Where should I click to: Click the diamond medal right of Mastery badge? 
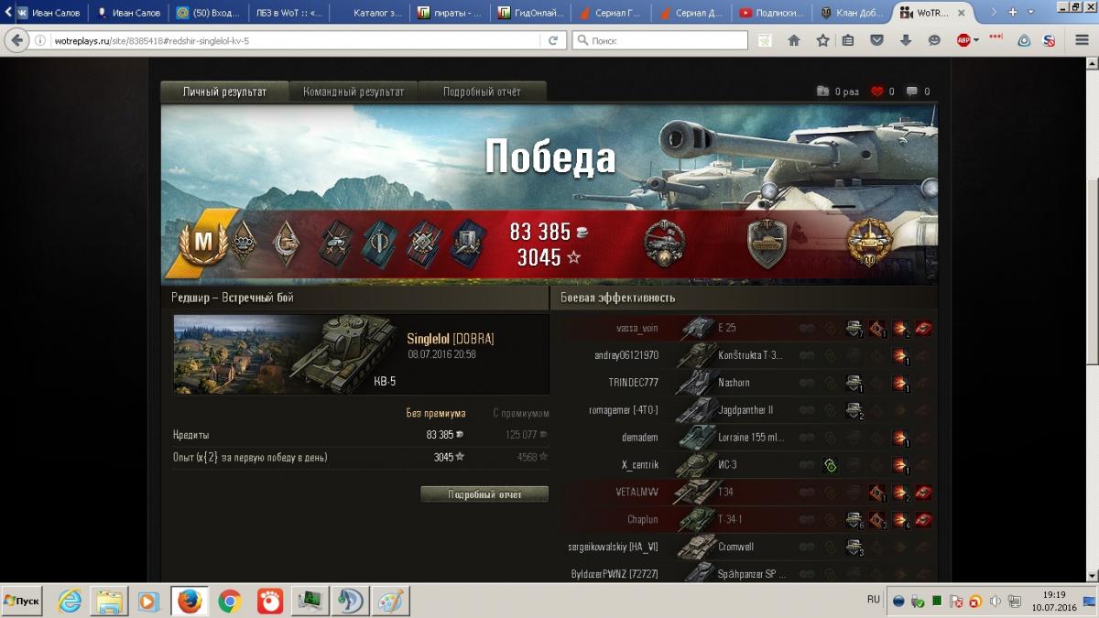[242, 242]
